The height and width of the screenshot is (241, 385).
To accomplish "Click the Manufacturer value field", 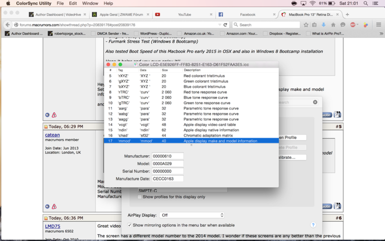I will 167,156.
